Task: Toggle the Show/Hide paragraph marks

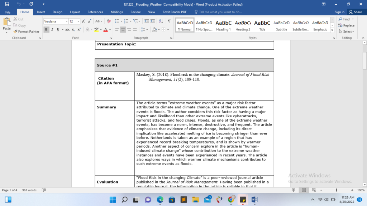Action: pyautogui.click(x=169, y=21)
